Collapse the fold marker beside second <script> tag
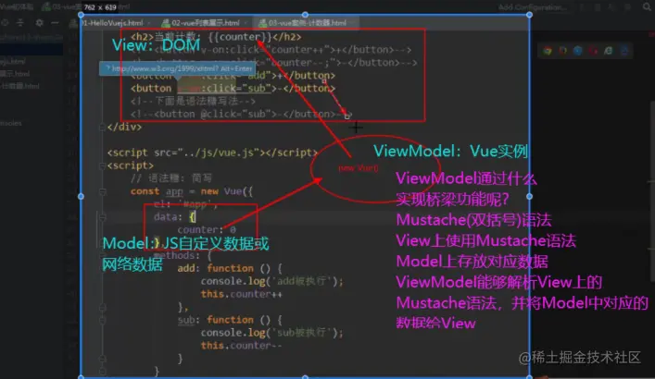655x379 pixels. [102, 165]
